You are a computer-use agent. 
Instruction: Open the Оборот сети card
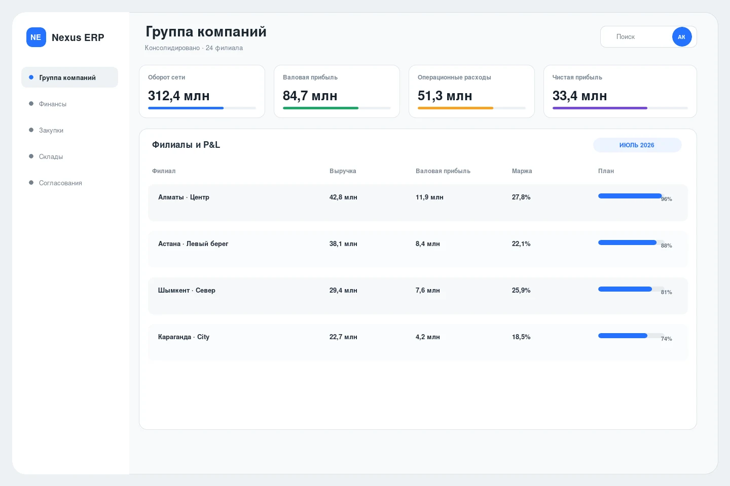[202, 92]
